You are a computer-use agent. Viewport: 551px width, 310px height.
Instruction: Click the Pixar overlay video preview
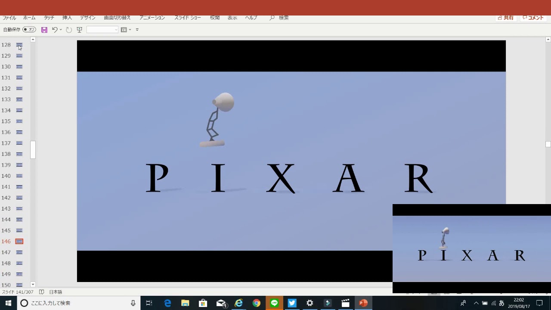(472, 248)
